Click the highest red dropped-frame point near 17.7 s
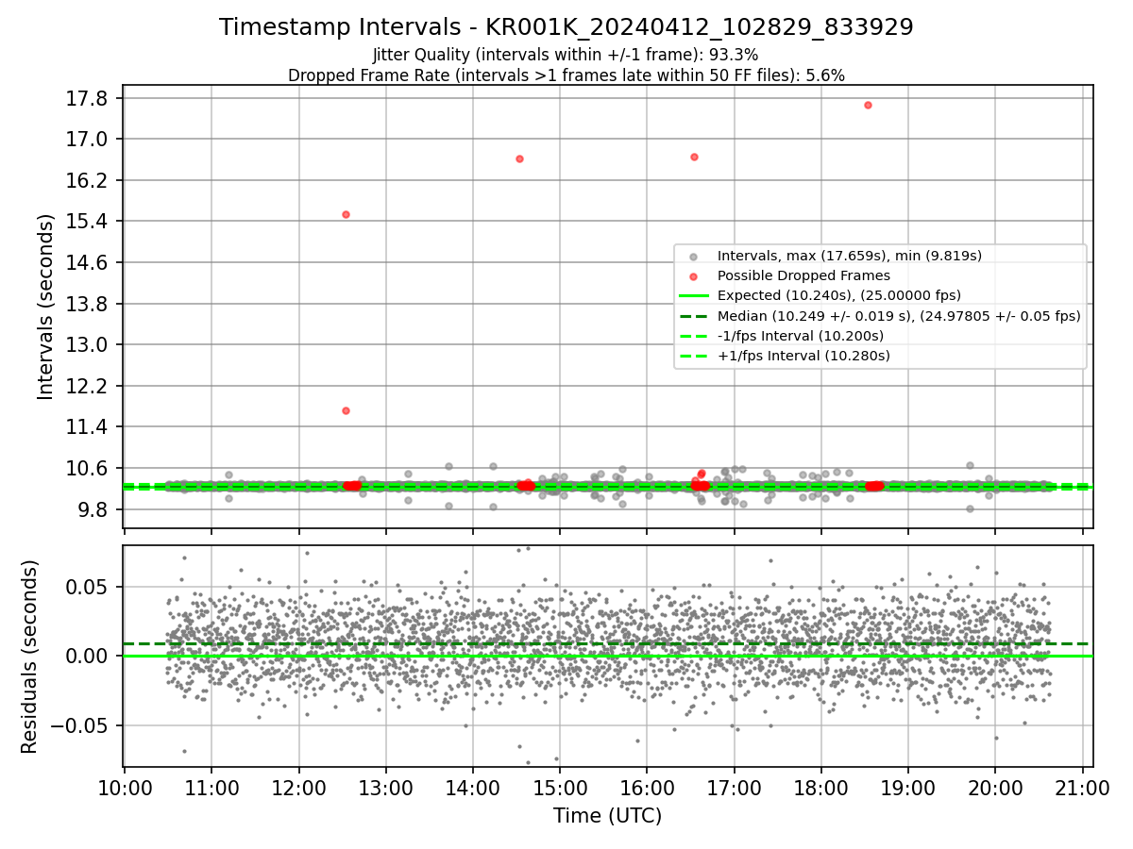Screen dimensions: 1133x849 click(x=868, y=105)
